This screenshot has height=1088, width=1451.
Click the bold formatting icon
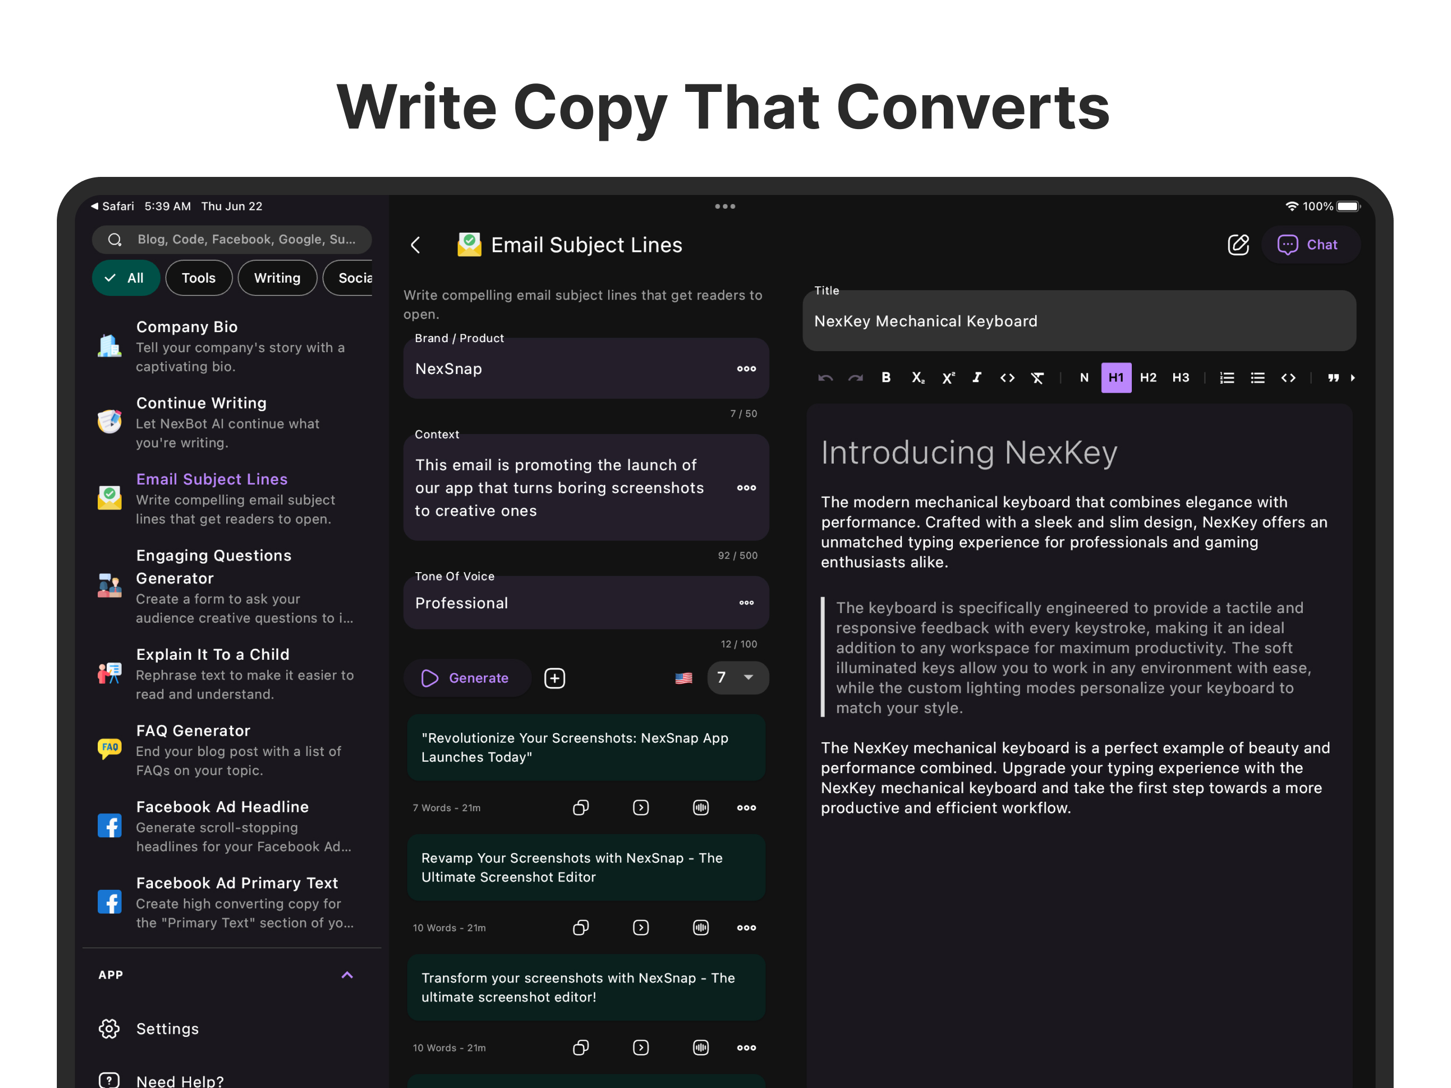pos(885,378)
